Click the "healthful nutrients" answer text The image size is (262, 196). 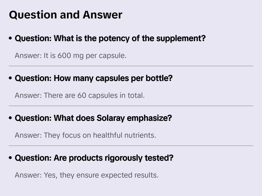[85, 135]
